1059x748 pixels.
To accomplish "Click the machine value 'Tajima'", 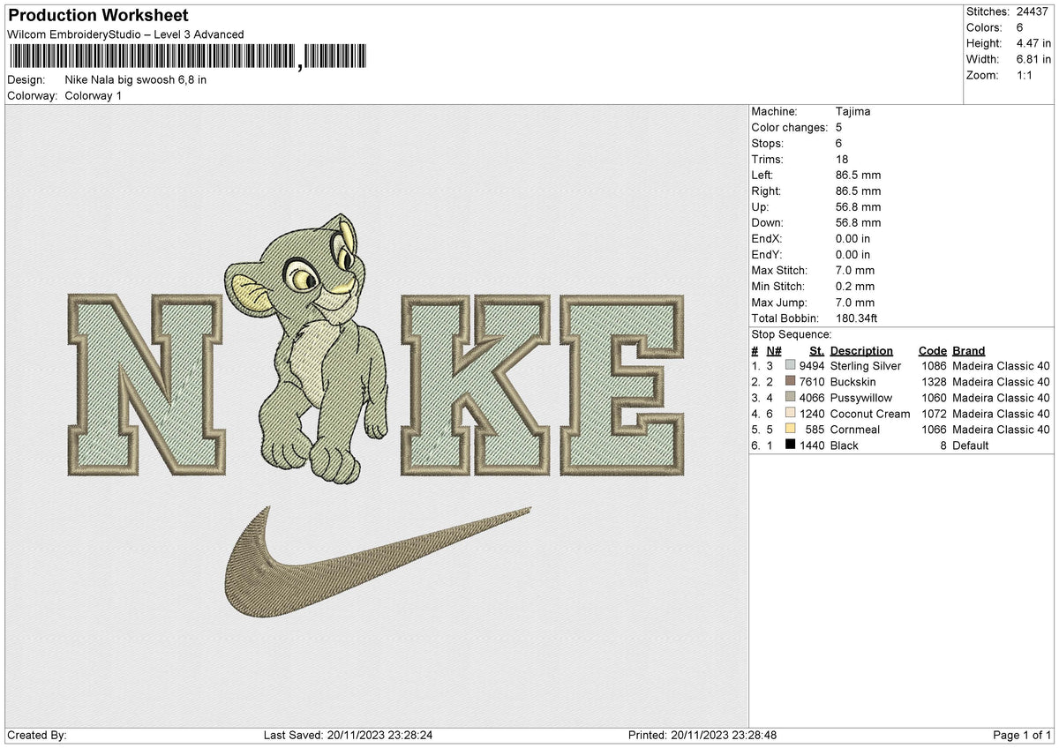I will (x=852, y=112).
